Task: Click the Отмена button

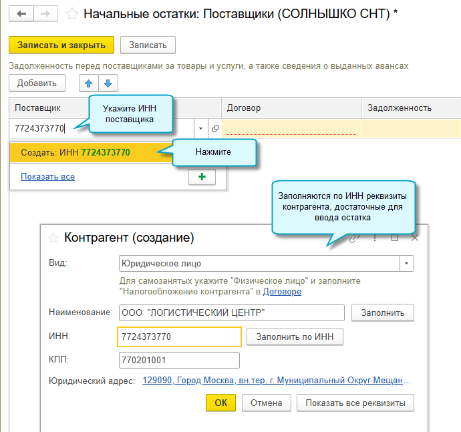Action: point(267,403)
